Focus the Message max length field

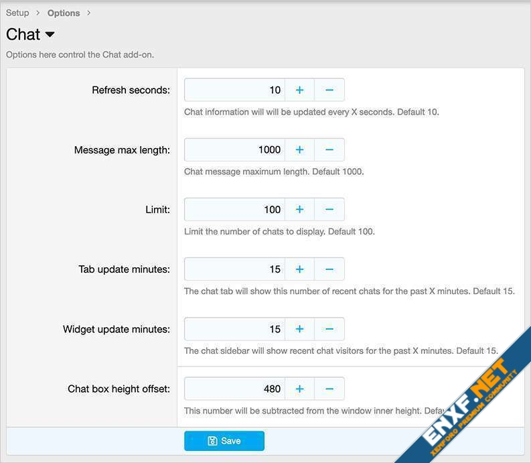[234, 149]
